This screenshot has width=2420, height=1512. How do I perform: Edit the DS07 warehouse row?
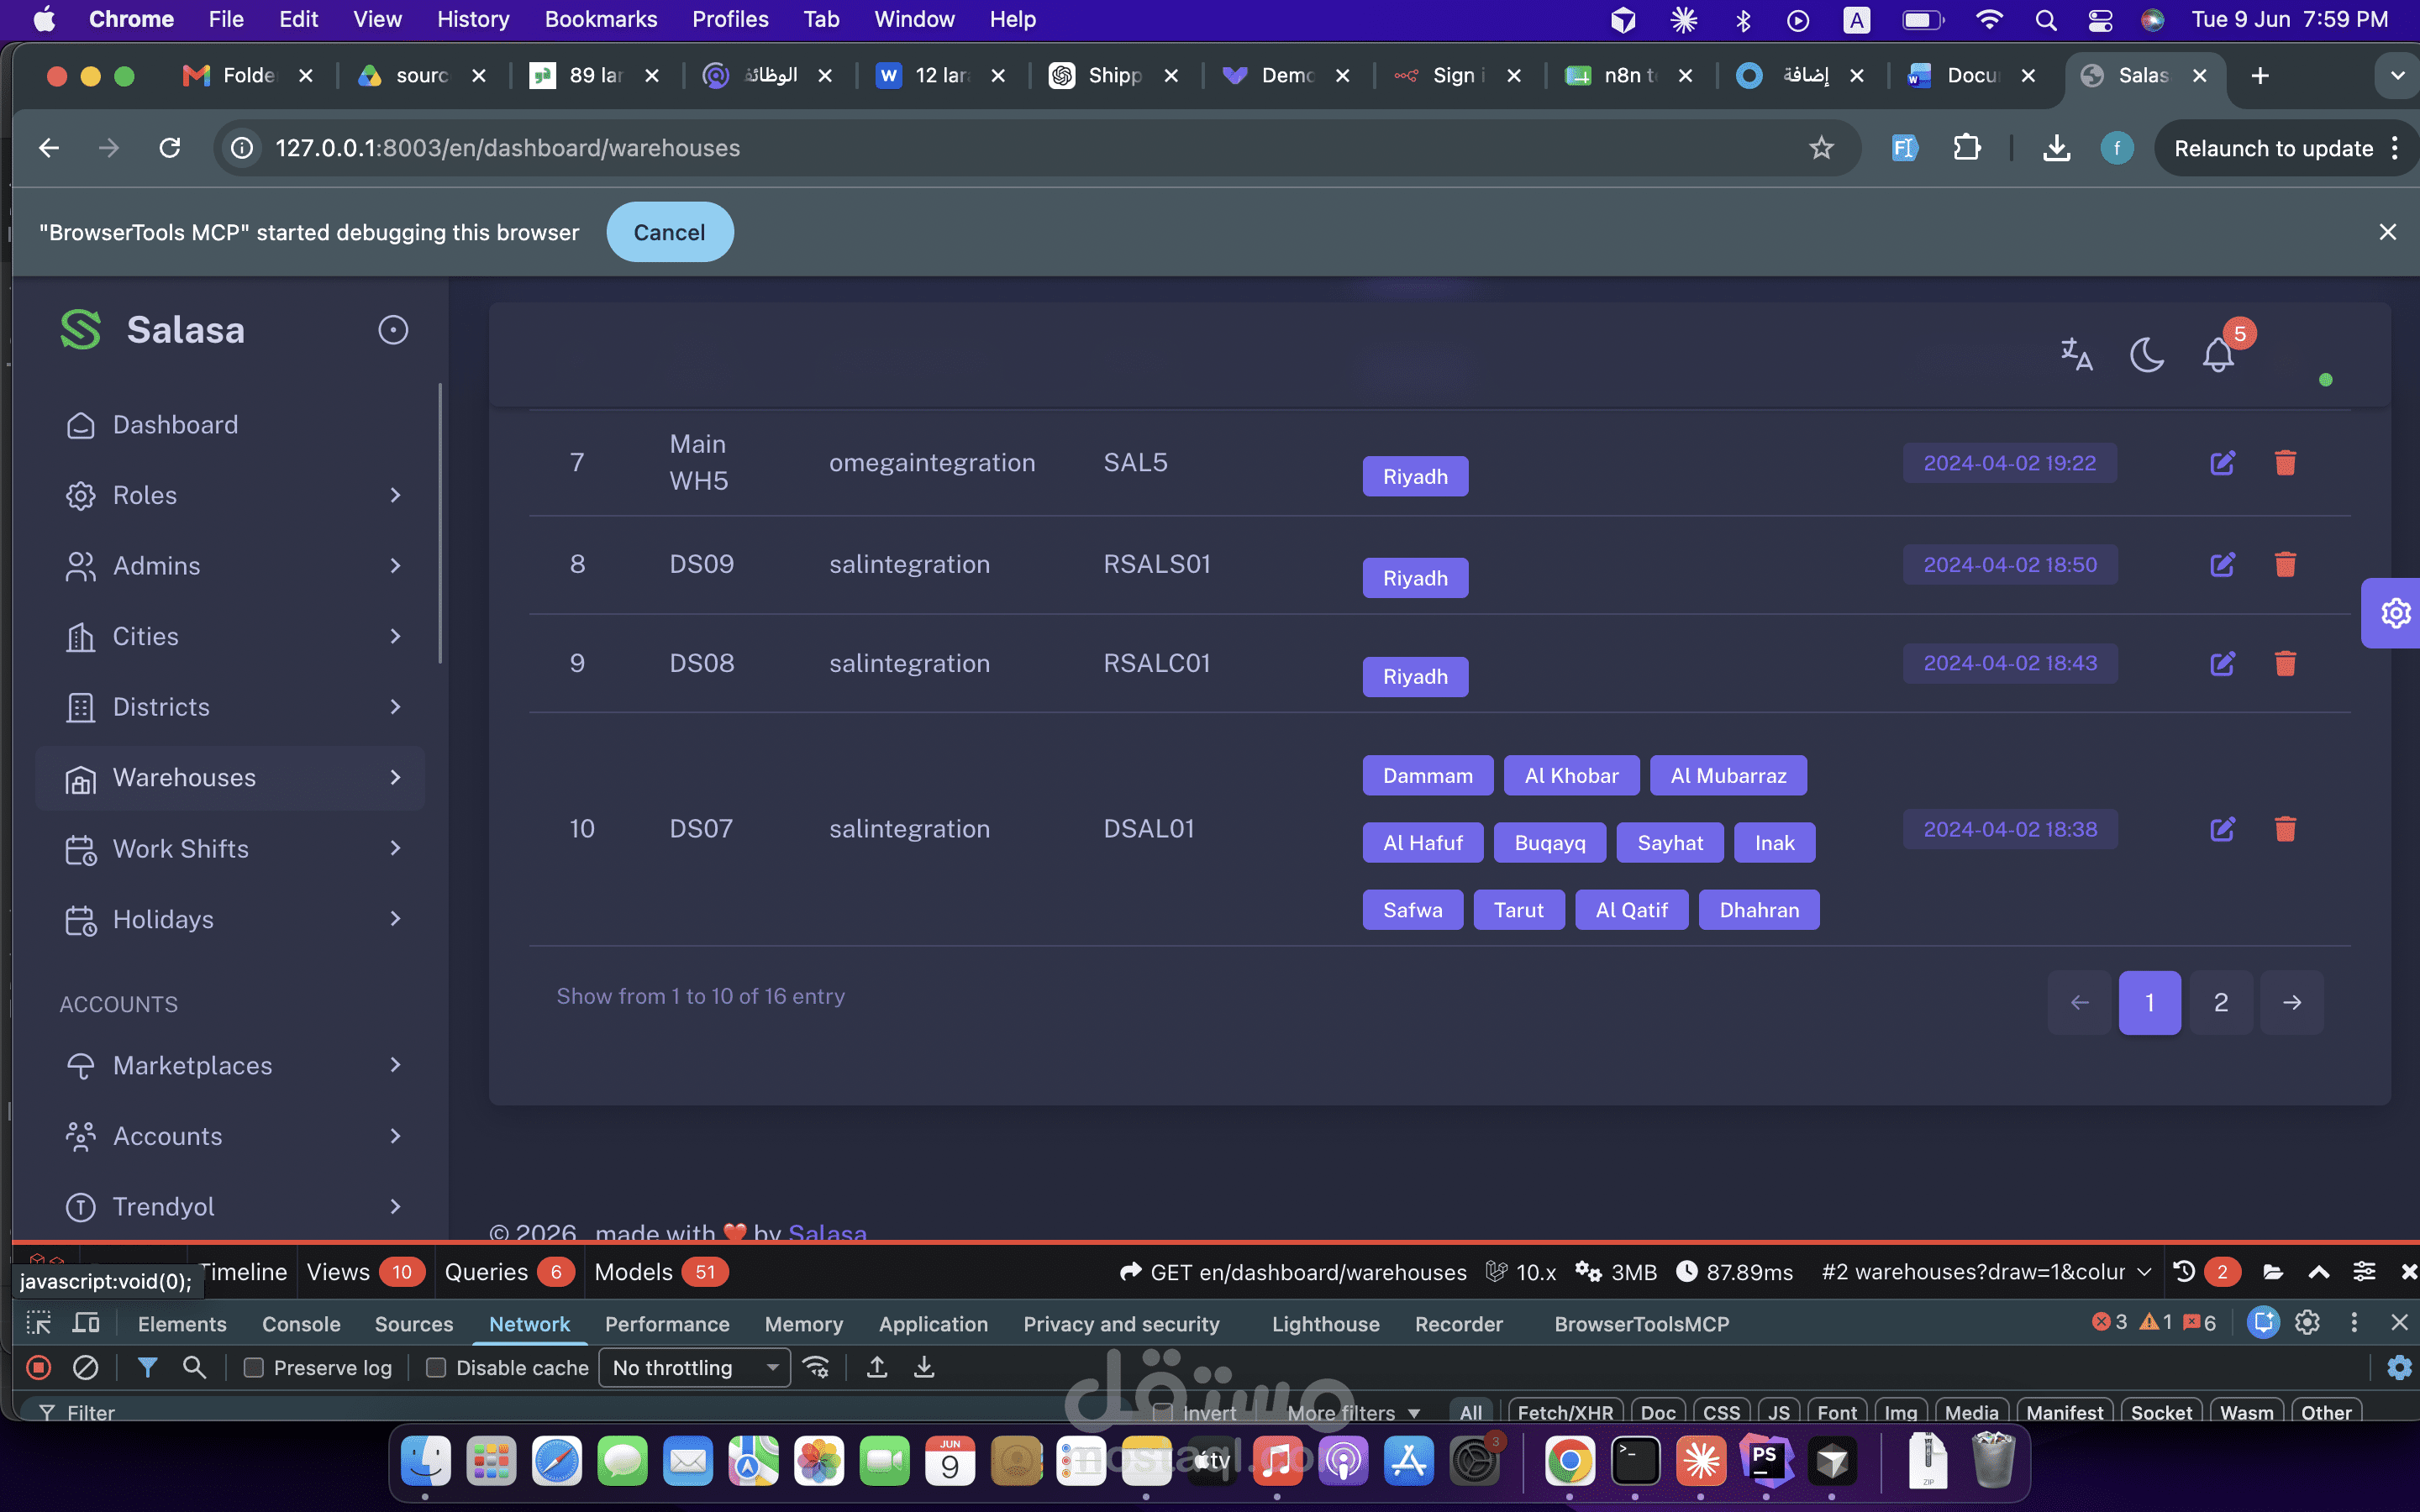(2222, 829)
